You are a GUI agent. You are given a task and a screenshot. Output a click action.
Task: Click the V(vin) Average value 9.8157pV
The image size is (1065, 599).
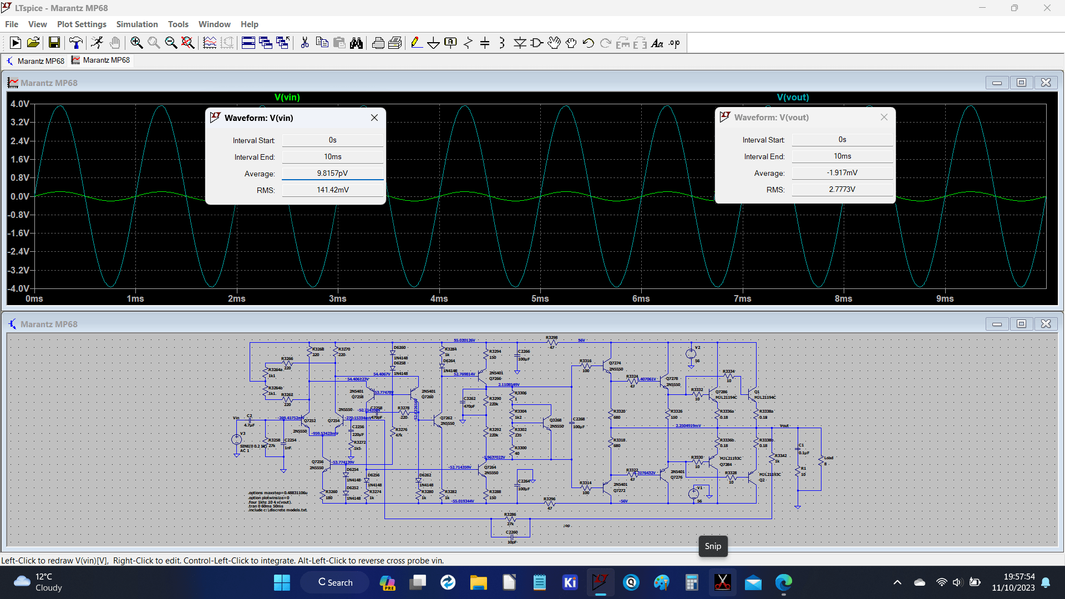tap(332, 174)
